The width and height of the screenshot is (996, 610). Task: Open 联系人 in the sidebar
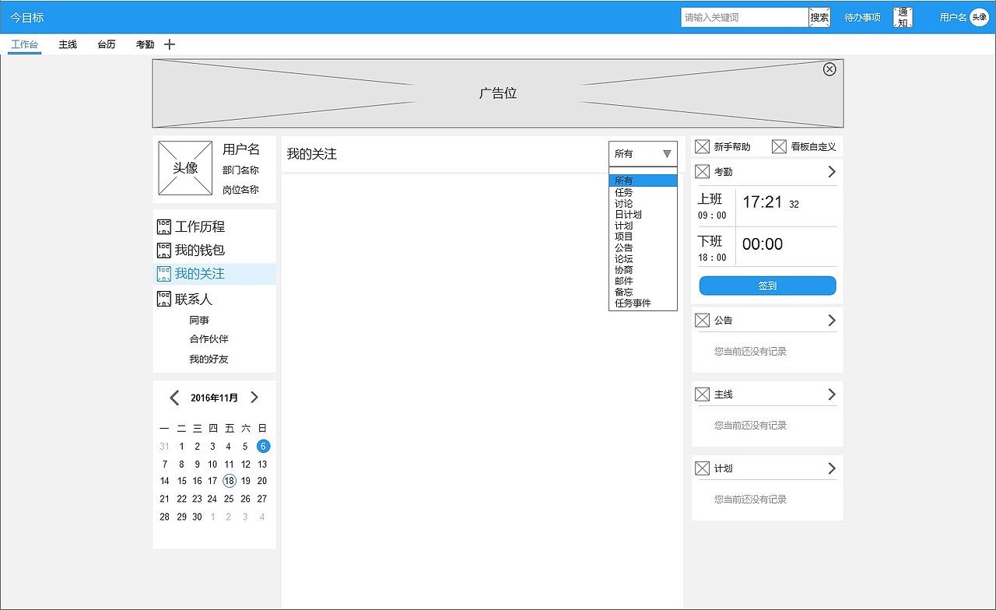[194, 299]
